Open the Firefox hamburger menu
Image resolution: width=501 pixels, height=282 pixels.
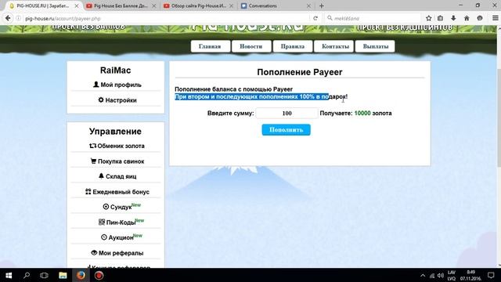pyautogui.click(x=495, y=18)
